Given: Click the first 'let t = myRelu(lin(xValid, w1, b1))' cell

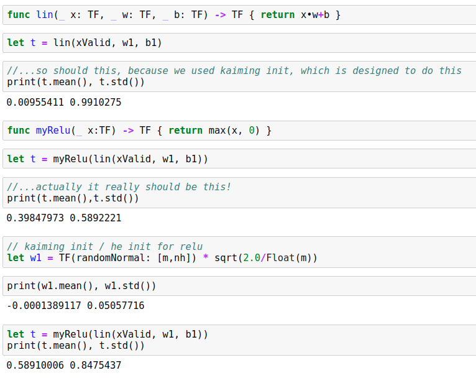Looking at the screenshot, I should click(x=239, y=159).
